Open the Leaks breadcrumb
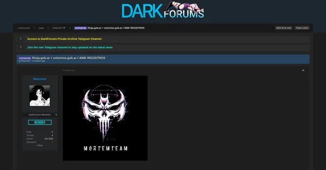 [41, 28]
